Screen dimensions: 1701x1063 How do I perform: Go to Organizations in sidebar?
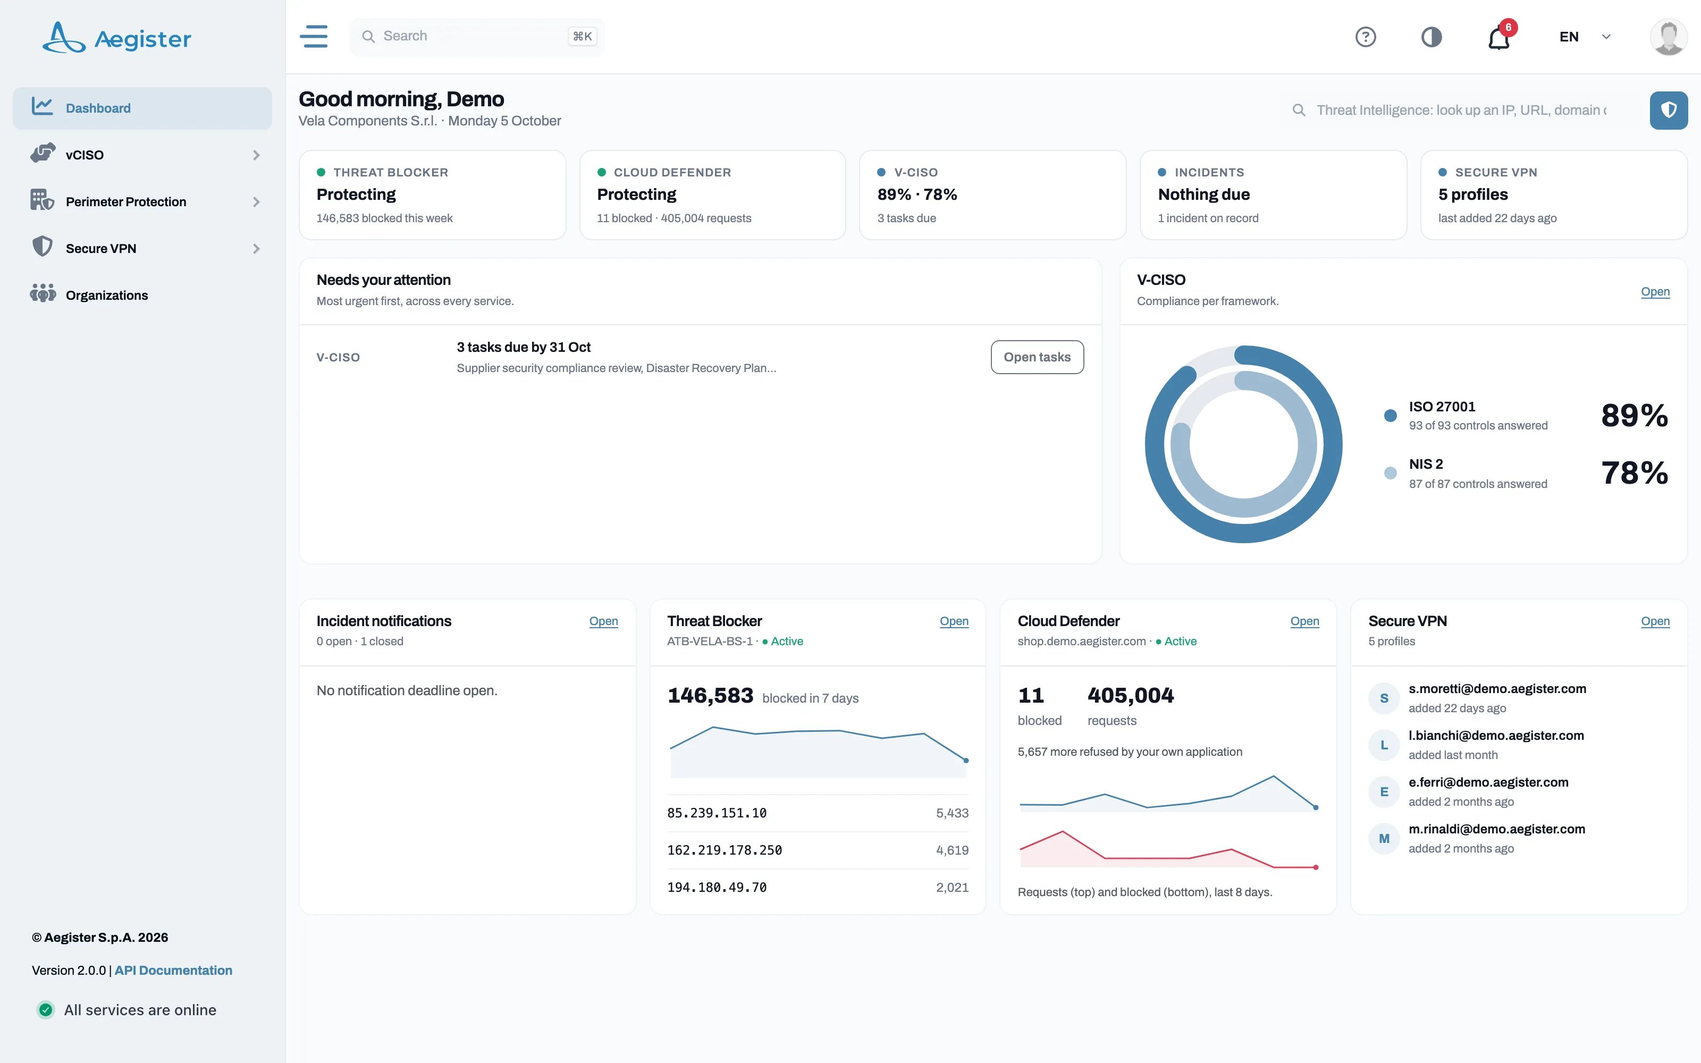[142, 296]
